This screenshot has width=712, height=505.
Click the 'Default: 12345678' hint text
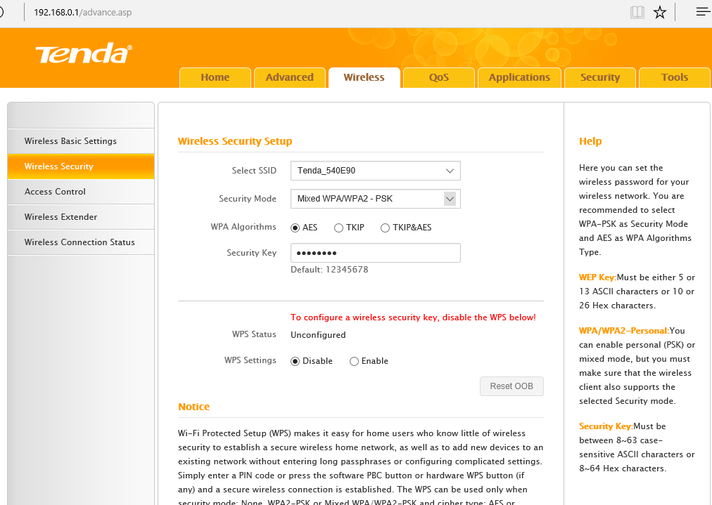click(329, 270)
